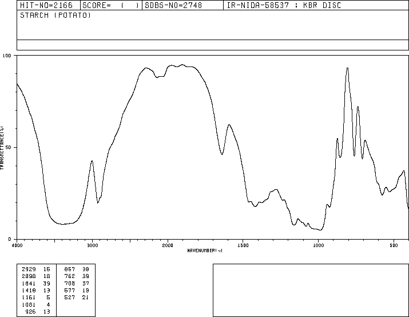Viewport: 409px width, 317px height.
Task: Click transmittance value 18 beside 2898
Action: coord(47,276)
